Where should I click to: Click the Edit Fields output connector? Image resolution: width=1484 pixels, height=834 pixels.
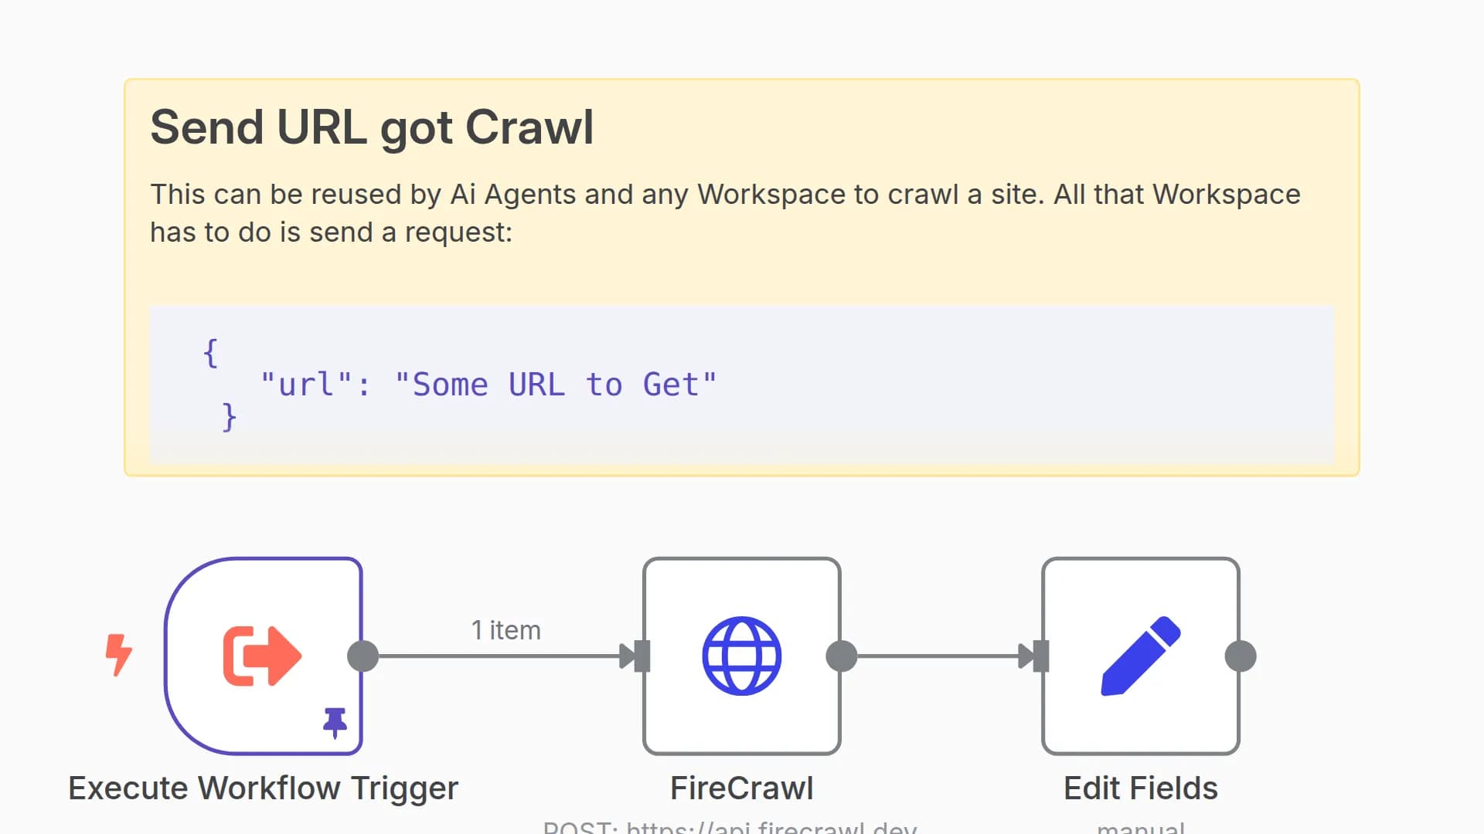[x=1241, y=656]
